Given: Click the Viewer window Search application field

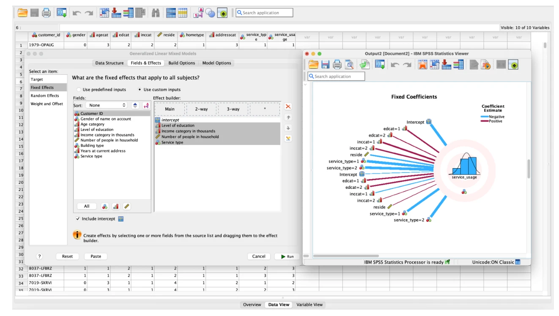Looking at the screenshot, I should [336, 76].
